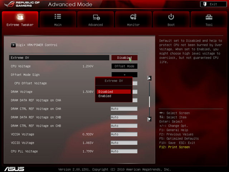Click the Exit button
Screen dimensions: 229x172
(x=213, y=4)
